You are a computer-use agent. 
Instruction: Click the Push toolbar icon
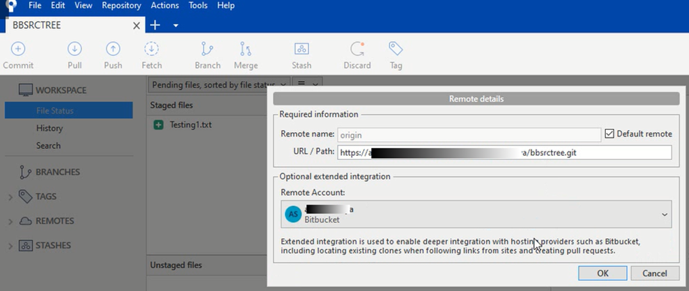pyautogui.click(x=113, y=49)
